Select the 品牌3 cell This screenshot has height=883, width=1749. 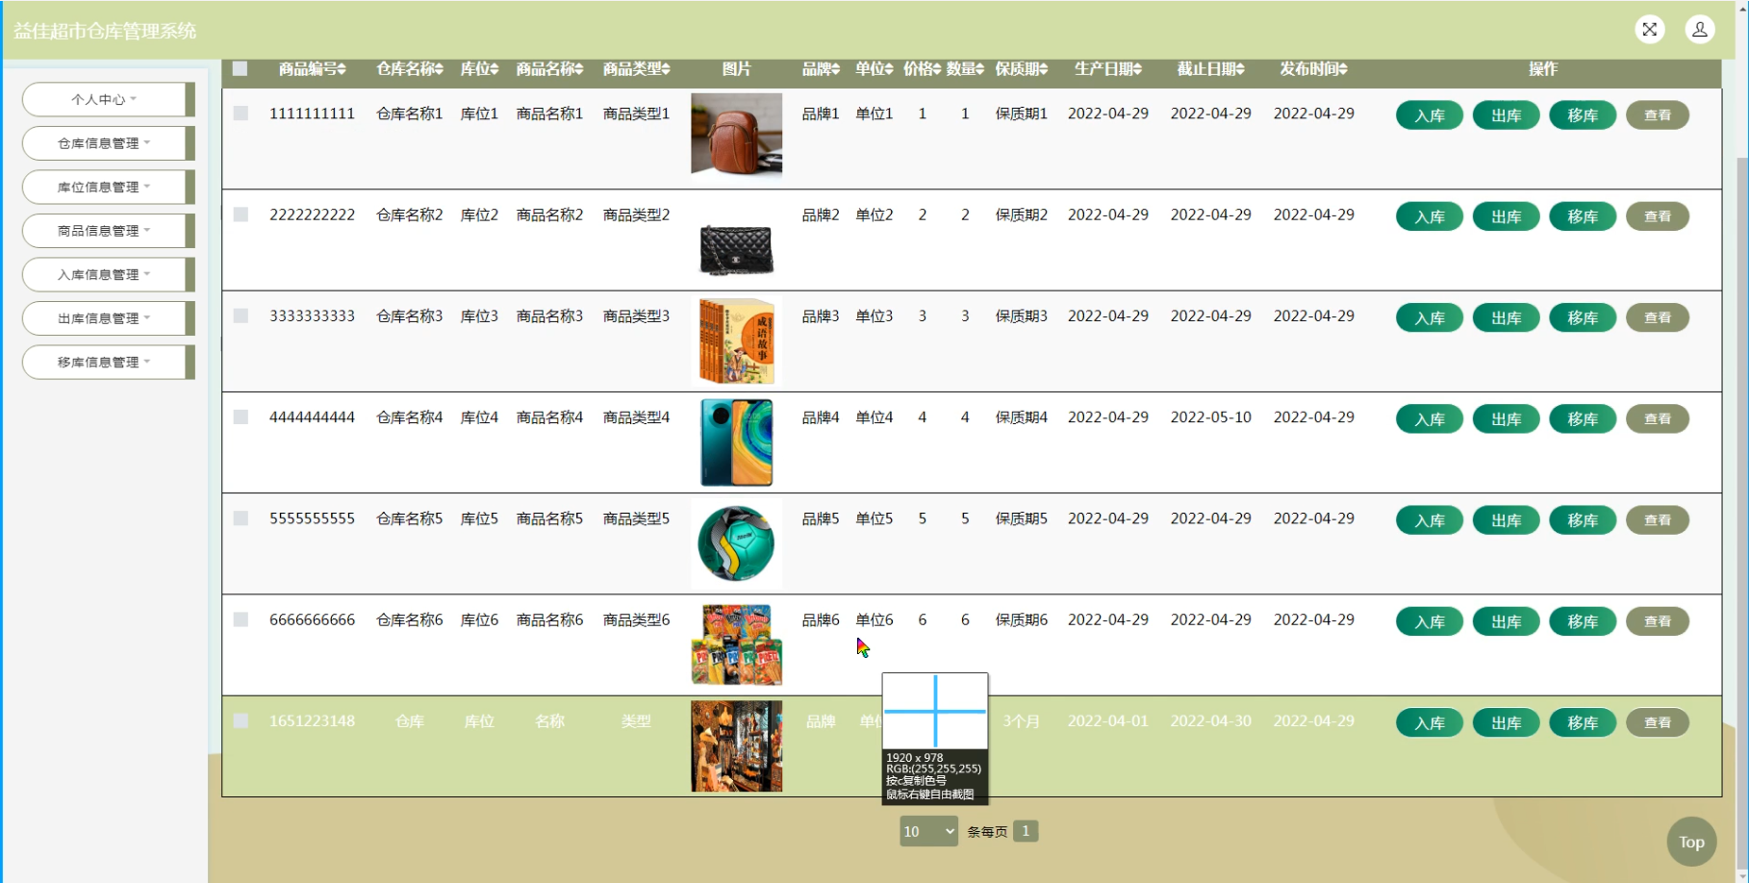[x=821, y=315]
